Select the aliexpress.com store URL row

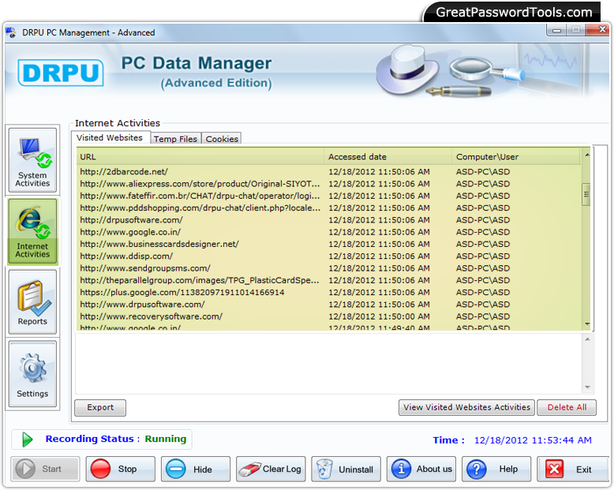[x=329, y=184]
